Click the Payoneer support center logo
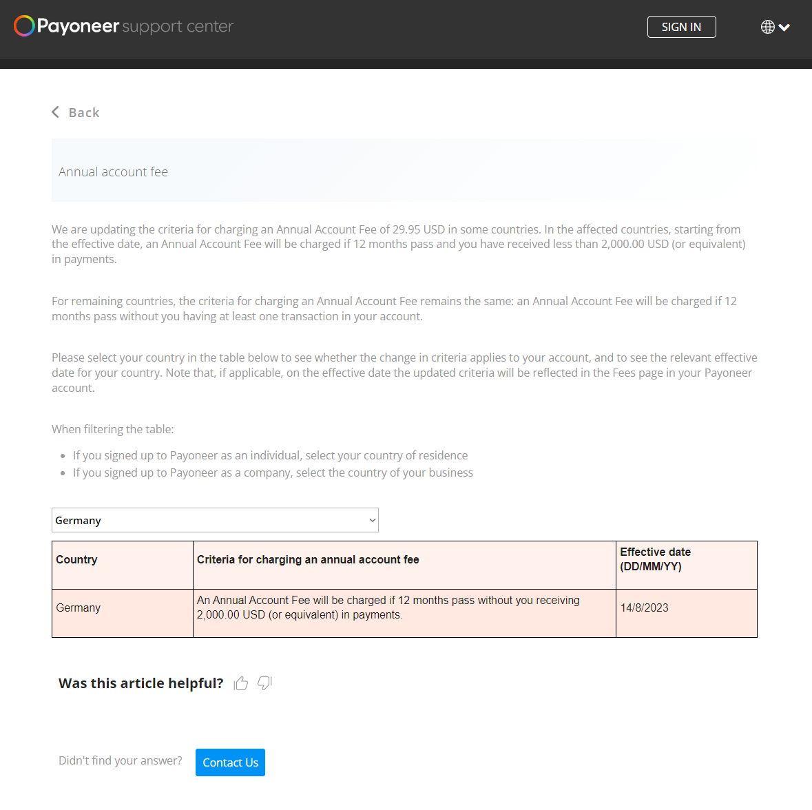 click(123, 26)
